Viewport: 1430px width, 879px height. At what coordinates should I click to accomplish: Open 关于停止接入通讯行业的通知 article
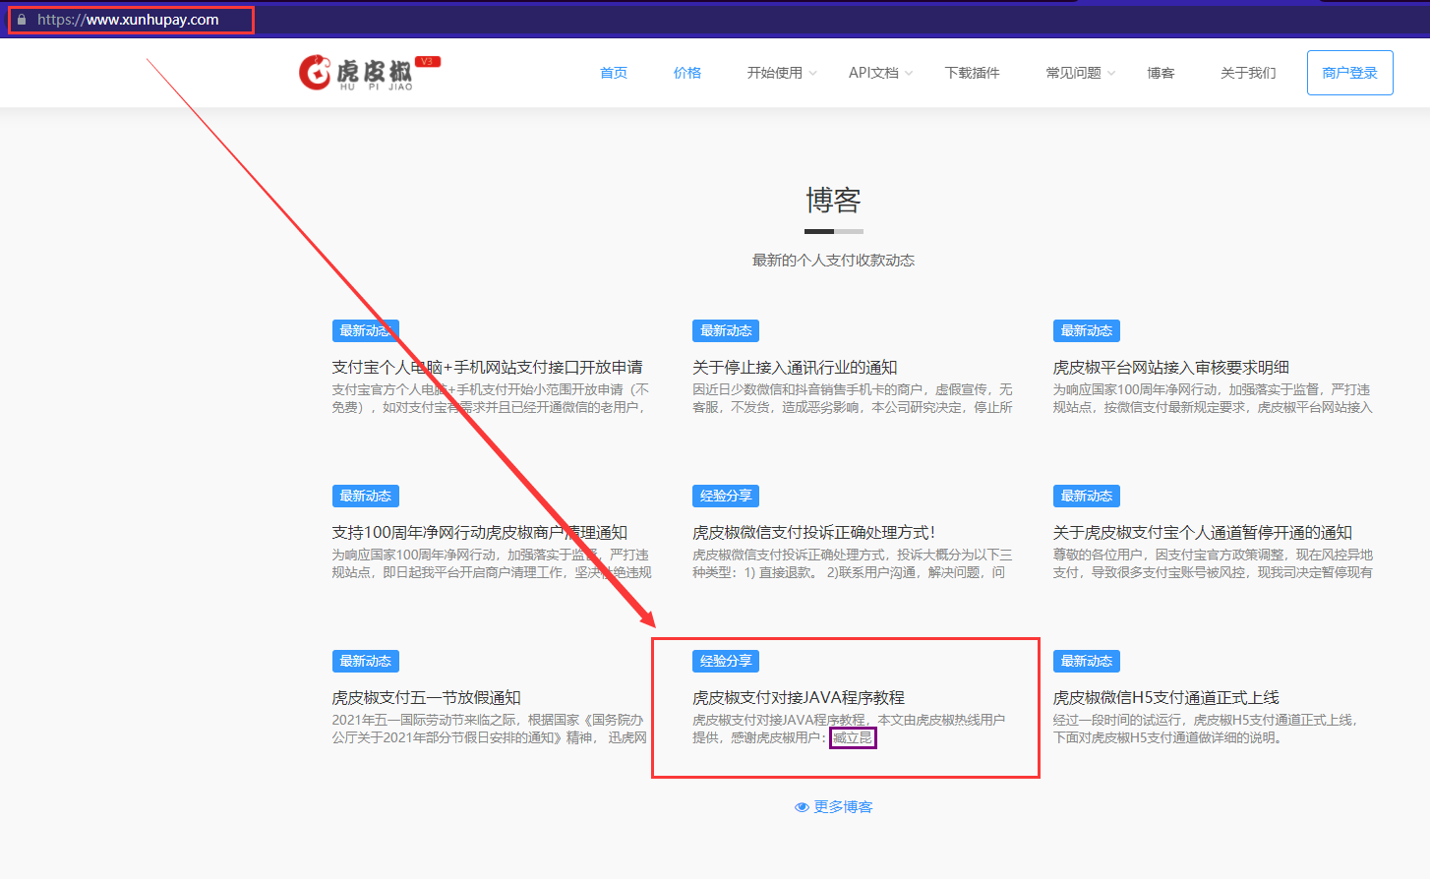[794, 367]
